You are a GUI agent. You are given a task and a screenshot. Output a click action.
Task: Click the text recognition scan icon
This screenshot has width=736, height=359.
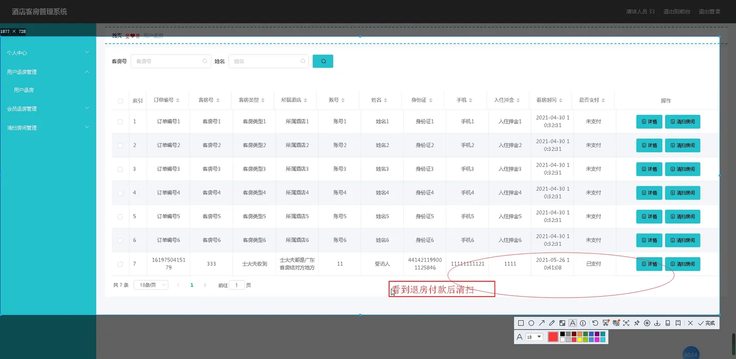626,323
